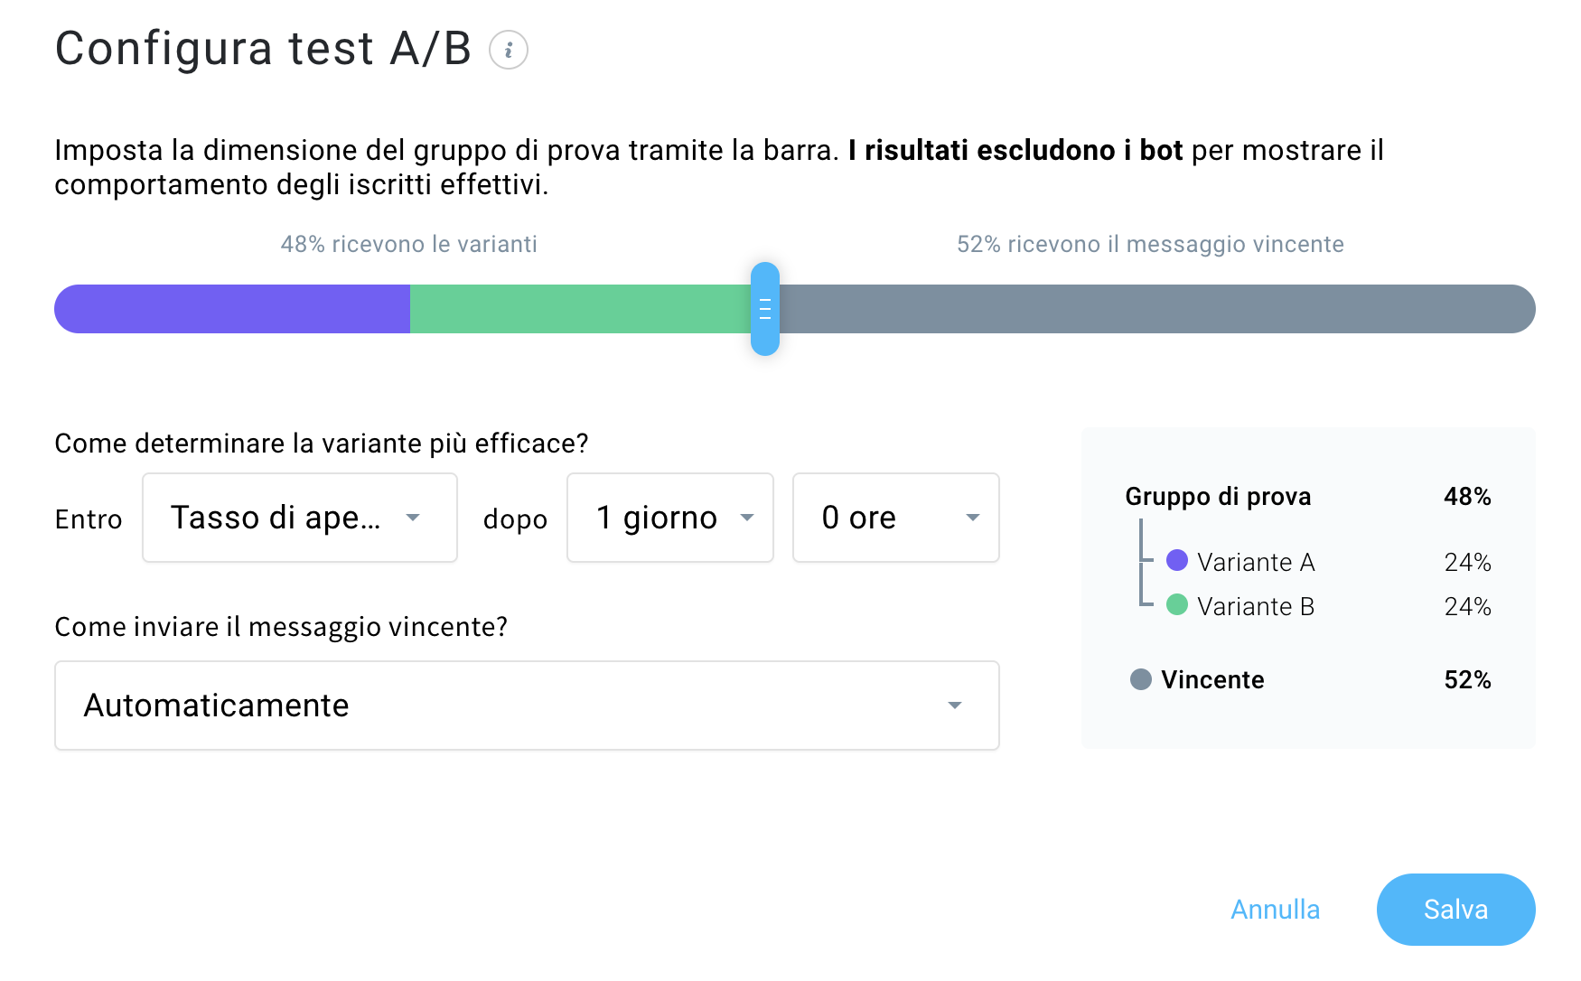Click the arrow in the Automaticamente dropdown
1581x981 pixels.
click(955, 705)
